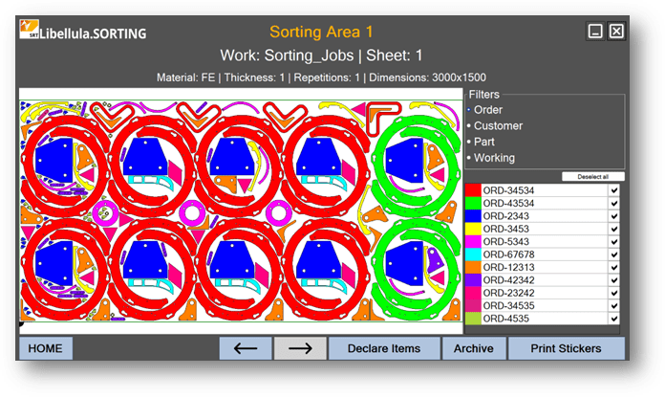Viewport: 665px width, 398px height.
Task: Print Stickers for this sheet
Action: [567, 348]
